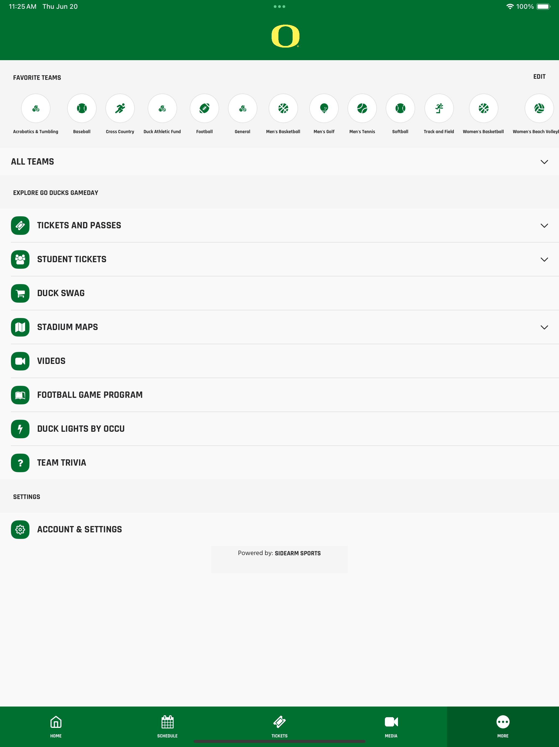Image resolution: width=559 pixels, height=747 pixels.
Task: Tap the Duck Athletic Fund icon
Action: tap(162, 108)
